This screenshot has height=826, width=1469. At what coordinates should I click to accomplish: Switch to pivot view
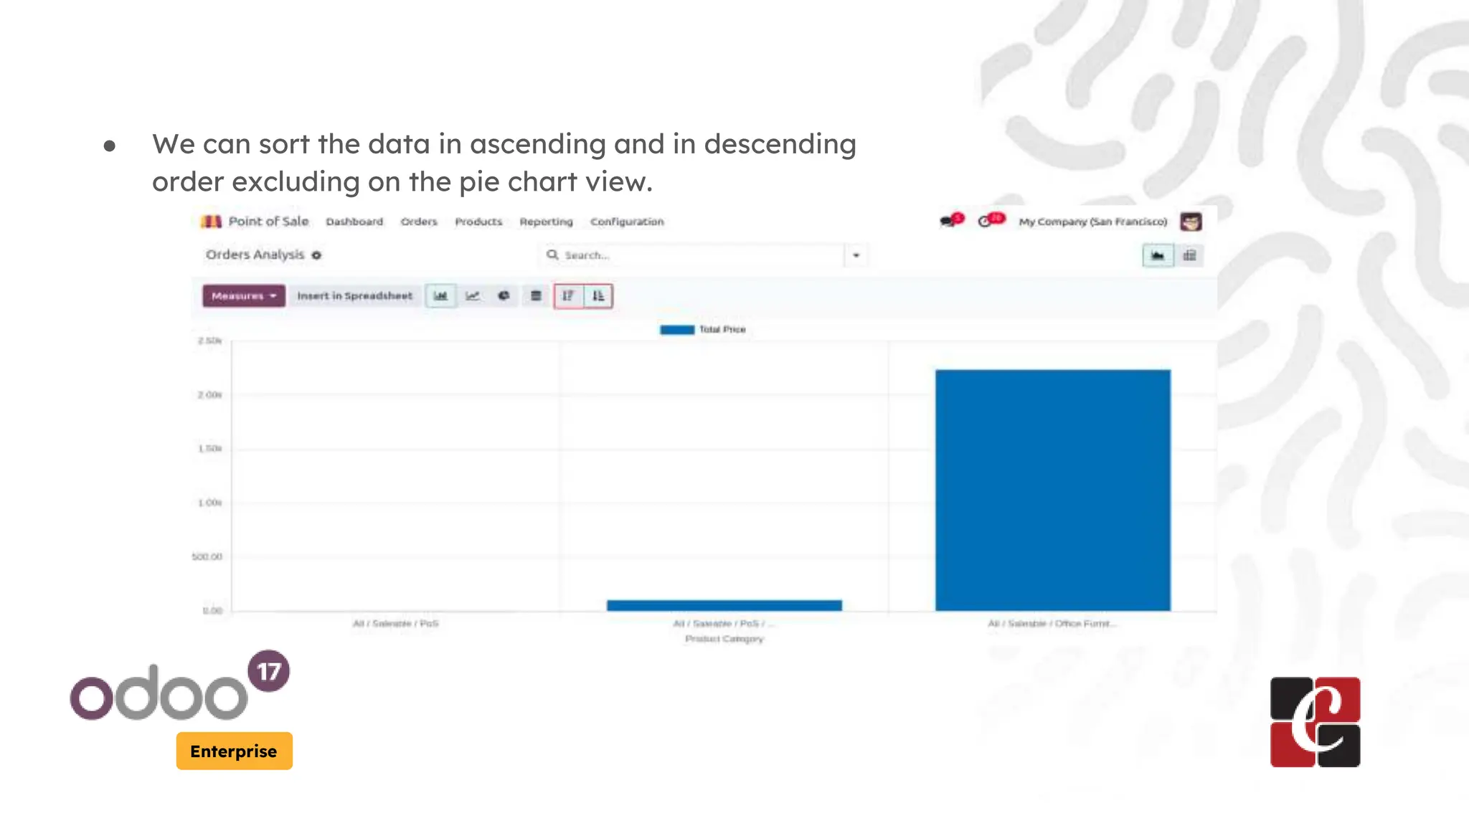click(1189, 255)
